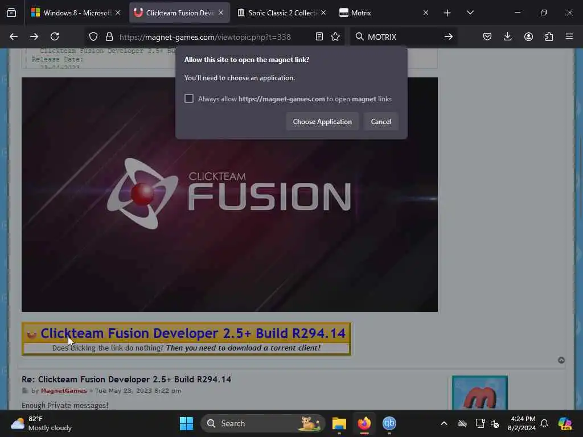
Task: Open qBittorrent from the taskbar
Action: 389,423
